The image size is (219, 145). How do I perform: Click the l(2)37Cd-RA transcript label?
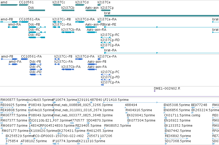[85, 19]
